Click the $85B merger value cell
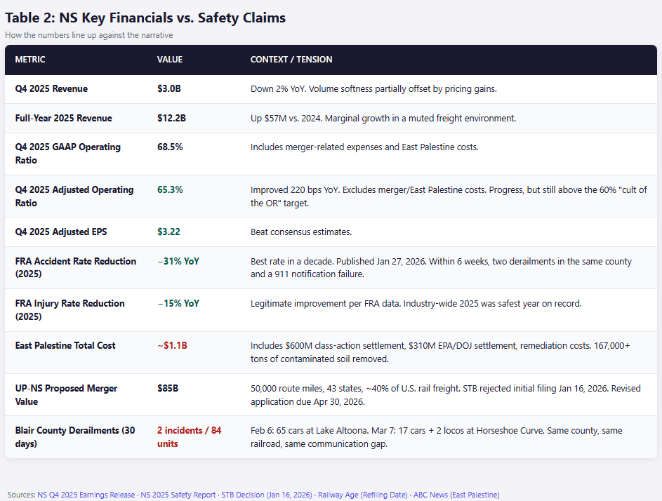 [x=168, y=388]
